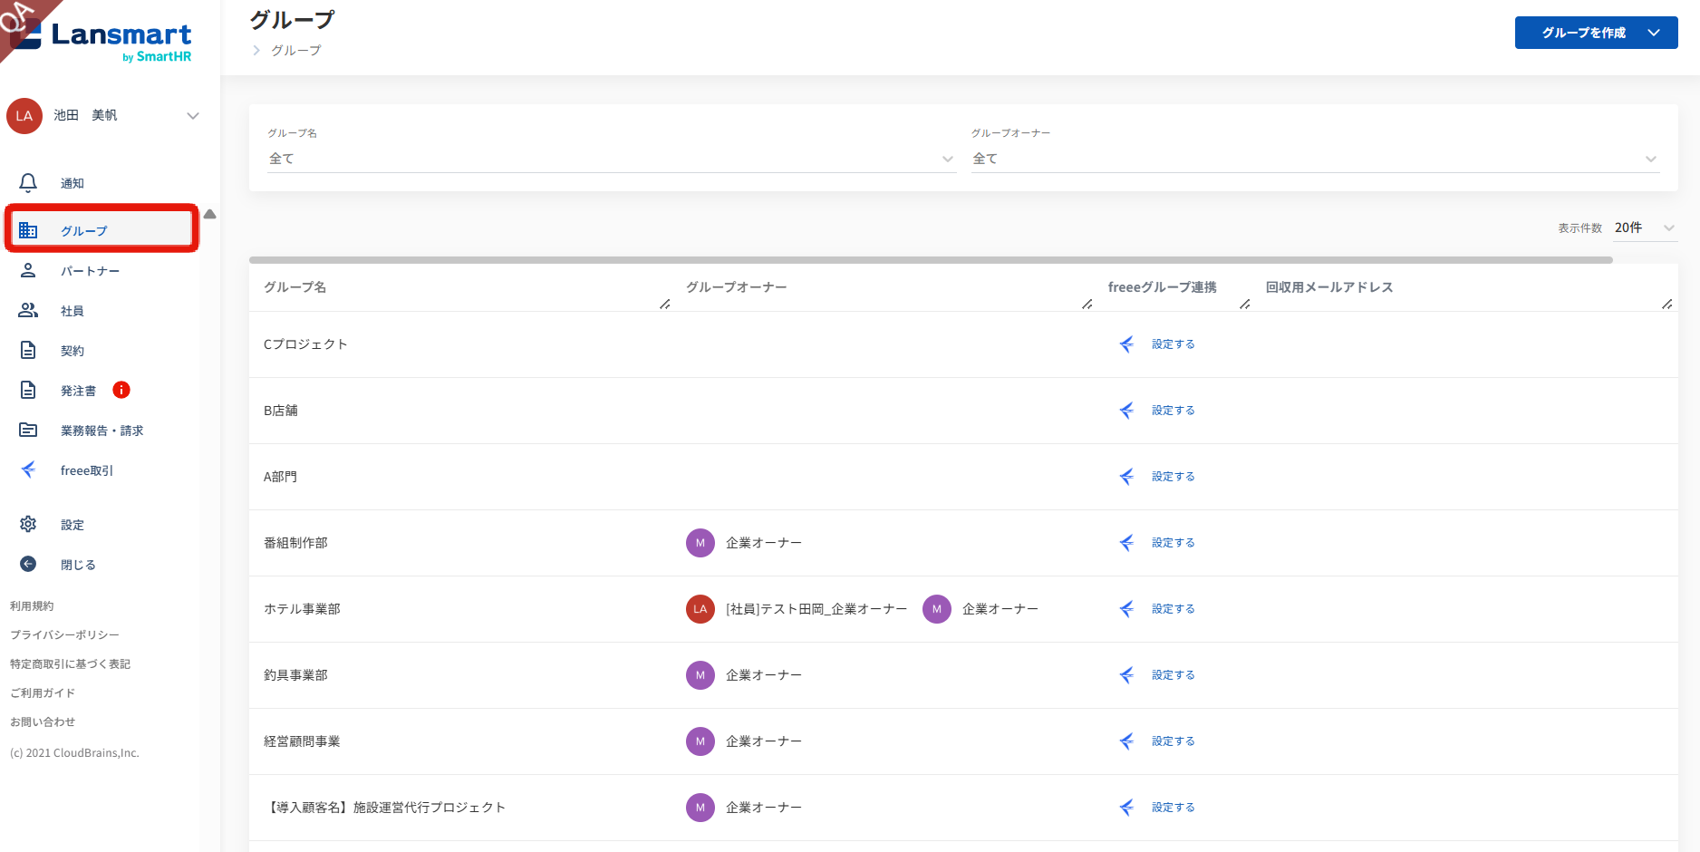Go to 業務報告・請求 in the sidebar

click(101, 431)
